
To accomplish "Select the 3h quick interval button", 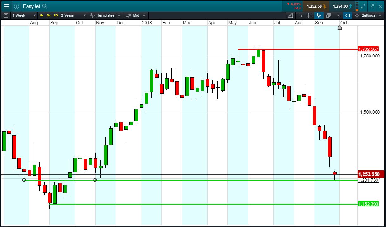I will pyautogui.click(x=48, y=15).
